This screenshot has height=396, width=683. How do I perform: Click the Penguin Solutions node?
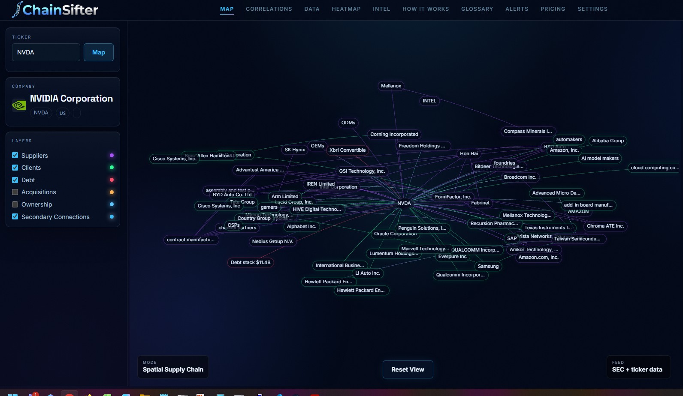[x=423, y=228]
